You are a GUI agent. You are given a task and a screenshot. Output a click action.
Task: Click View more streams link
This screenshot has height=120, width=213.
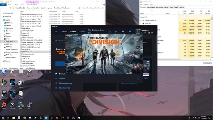point(129,83)
